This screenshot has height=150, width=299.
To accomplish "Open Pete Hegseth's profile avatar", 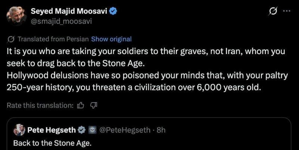I will (19, 130).
